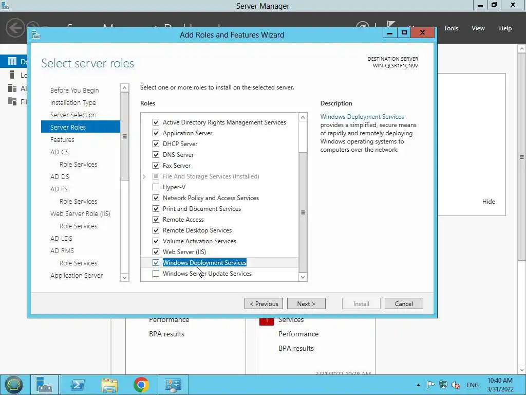Click Performance link in right dashboard tile
The width and height of the screenshot is (526, 395).
coord(298,334)
